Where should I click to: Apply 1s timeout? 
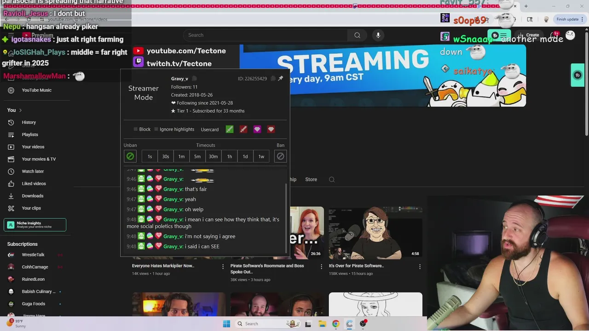tap(150, 156)
